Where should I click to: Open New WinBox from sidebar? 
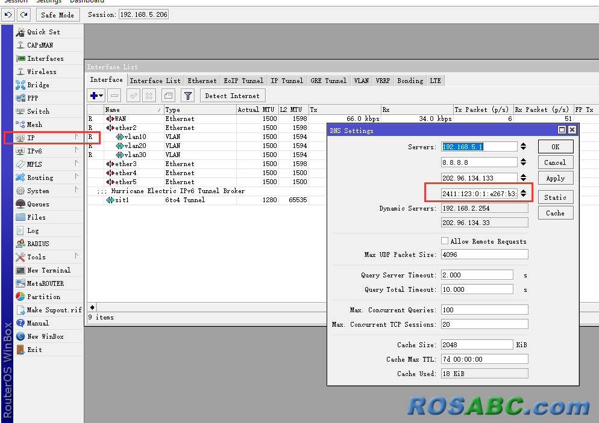coord(49,336)
